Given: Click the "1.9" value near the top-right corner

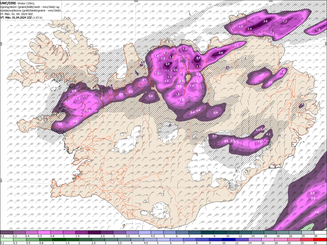Looking at the screenshot, I should 318,30.
